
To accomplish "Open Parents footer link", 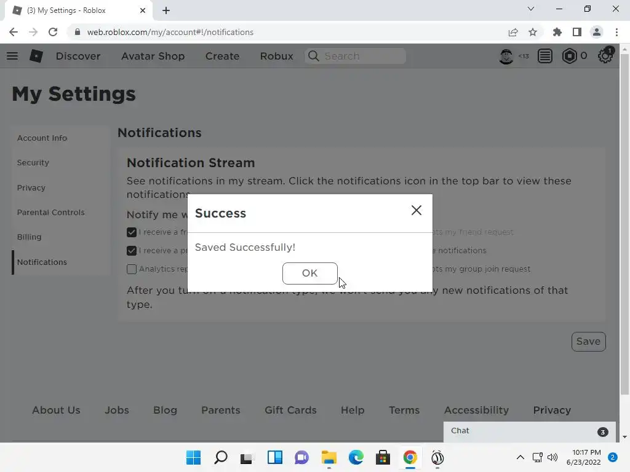I will point(221,410).
